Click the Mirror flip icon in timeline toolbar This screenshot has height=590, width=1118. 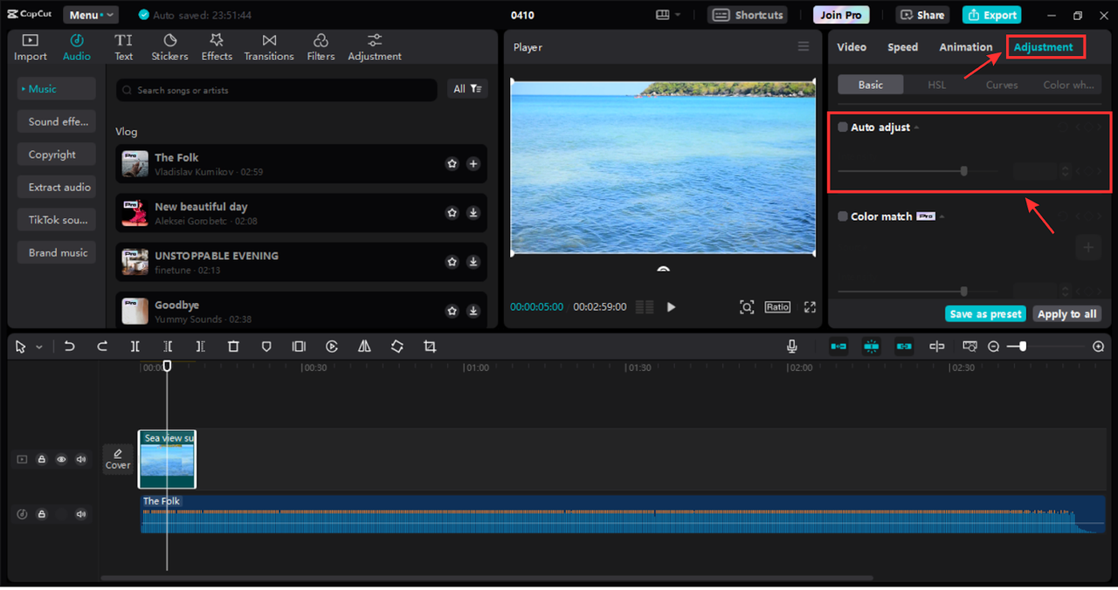(x=364, y=346)
